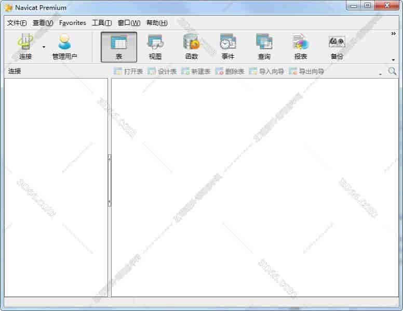Expand the toolbar overflow chevron
403x311 pixels.
[393, 34]
